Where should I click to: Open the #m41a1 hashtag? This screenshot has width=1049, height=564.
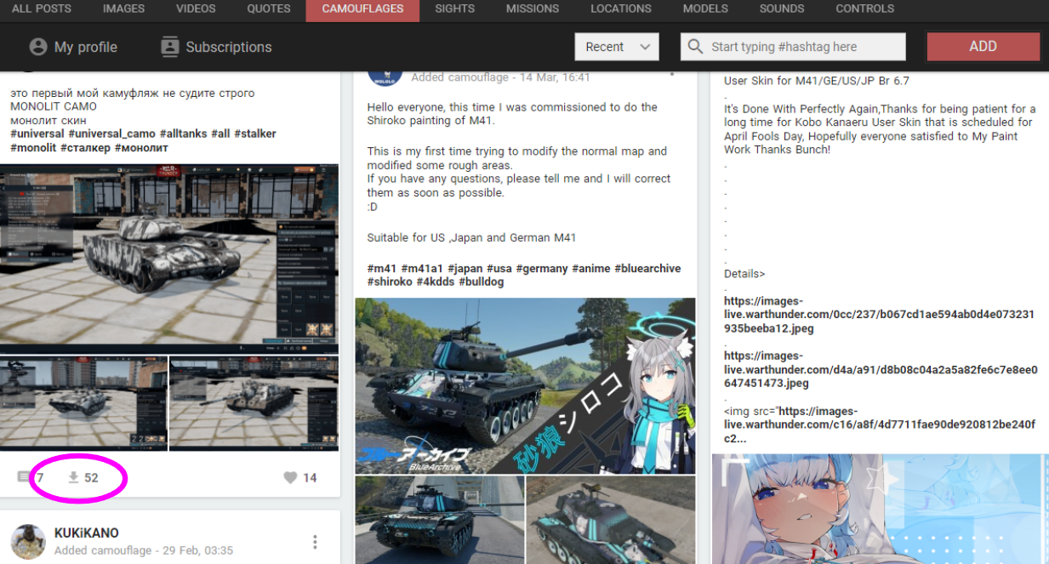point(422,268)
